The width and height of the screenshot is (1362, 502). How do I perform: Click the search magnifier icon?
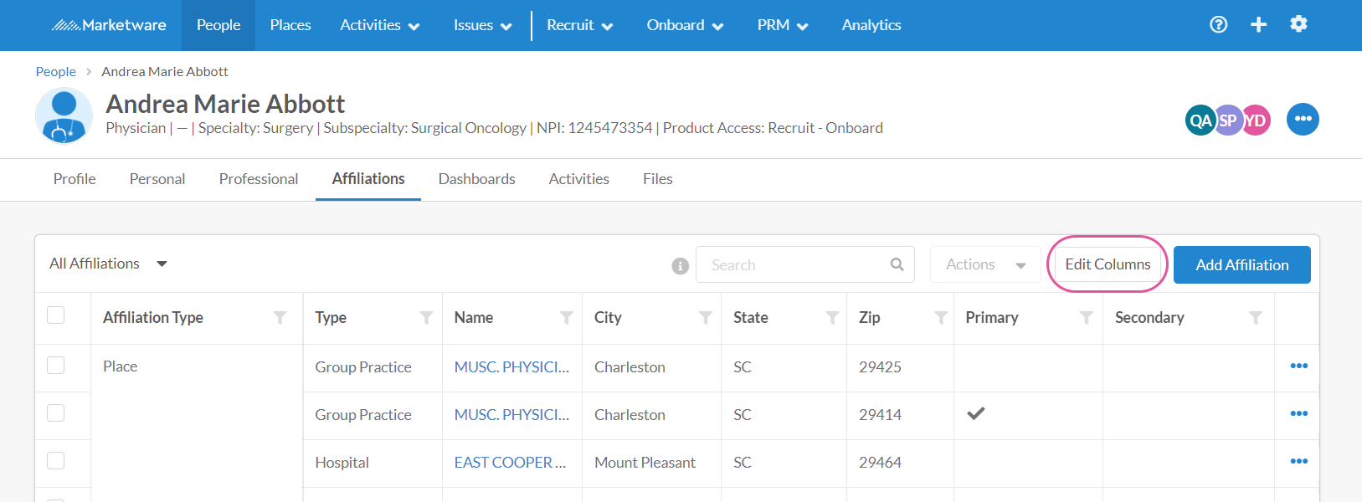pos(897,264)
